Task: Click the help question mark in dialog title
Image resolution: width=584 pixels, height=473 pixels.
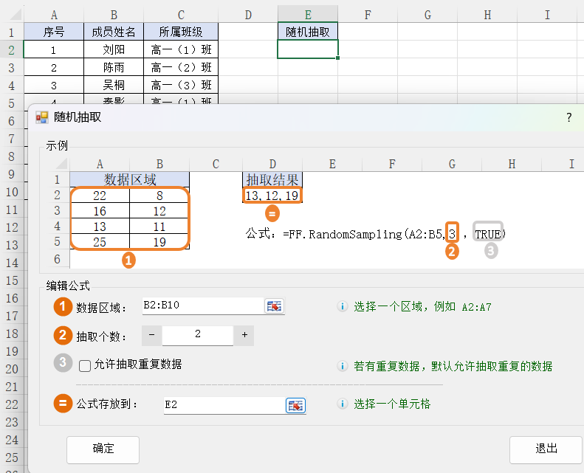Action: (x=568, y=117)
